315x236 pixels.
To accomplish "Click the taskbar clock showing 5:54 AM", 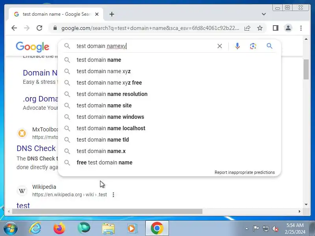I will click(295, 229).
